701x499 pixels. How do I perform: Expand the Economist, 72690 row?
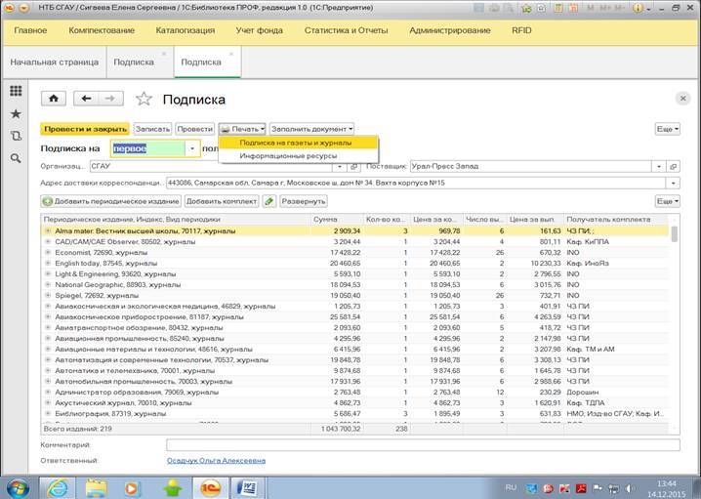point(47,252)
